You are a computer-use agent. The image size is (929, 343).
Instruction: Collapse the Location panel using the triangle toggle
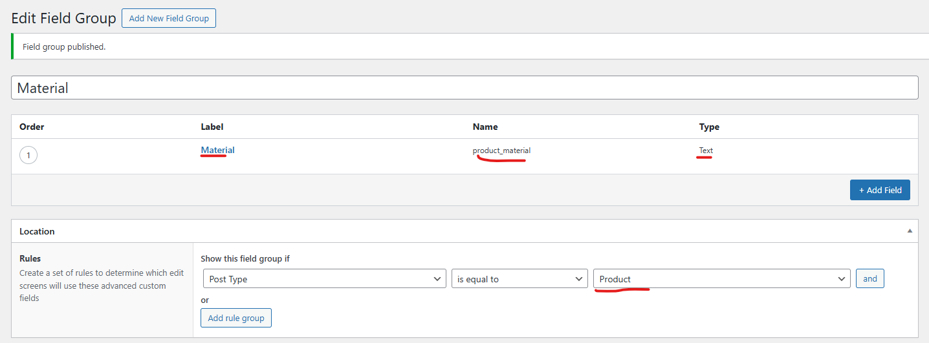910,231
